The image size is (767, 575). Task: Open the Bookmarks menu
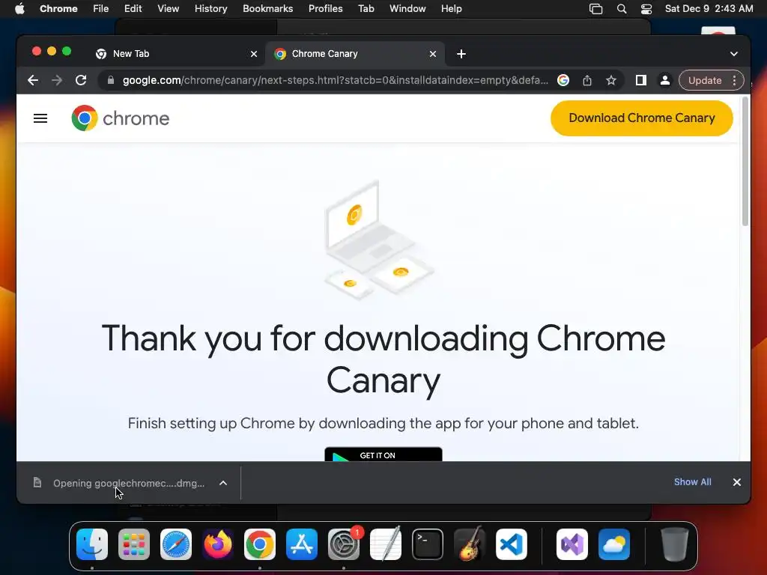[268, 9]
